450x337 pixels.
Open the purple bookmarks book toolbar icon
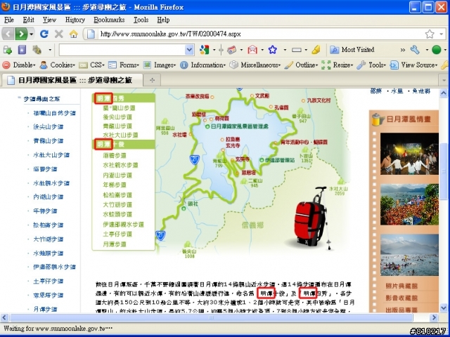pos(22,50)
